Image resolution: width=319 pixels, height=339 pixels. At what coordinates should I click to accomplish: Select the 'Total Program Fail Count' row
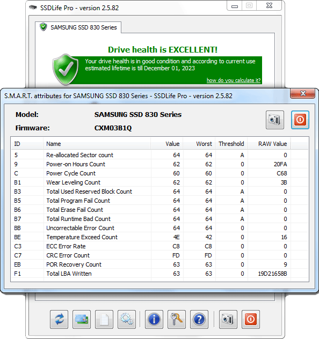160,201
